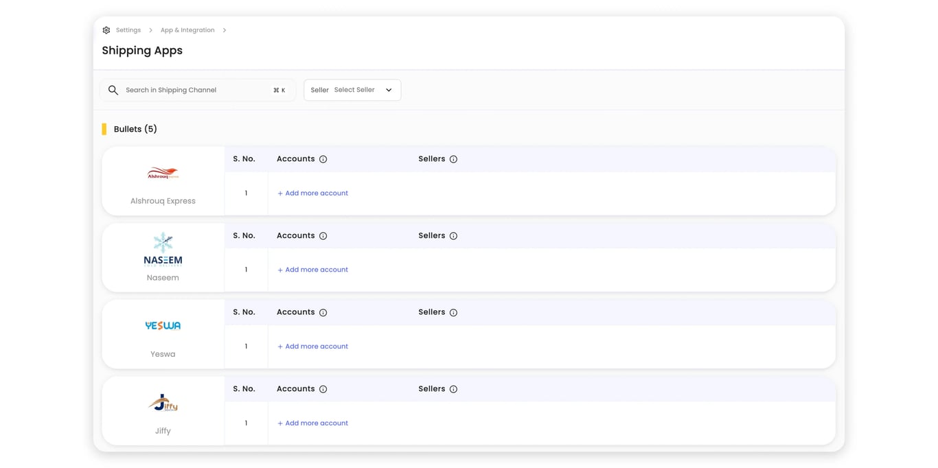
Task: Click the magnifier search icon
Action: click(x=113, y=90)
